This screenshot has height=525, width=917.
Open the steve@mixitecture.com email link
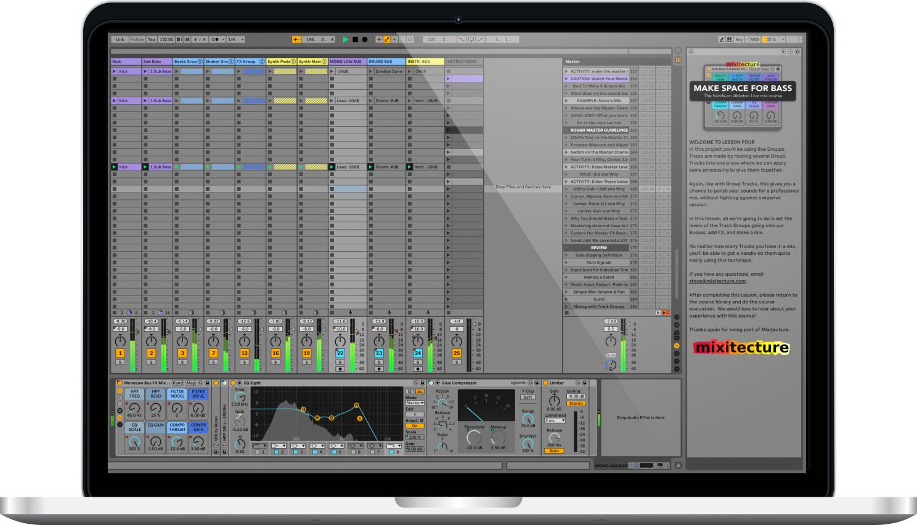(717, 281)
